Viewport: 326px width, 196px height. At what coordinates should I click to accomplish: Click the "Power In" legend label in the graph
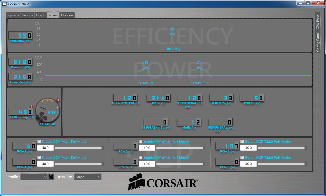(x=145, y=83)
